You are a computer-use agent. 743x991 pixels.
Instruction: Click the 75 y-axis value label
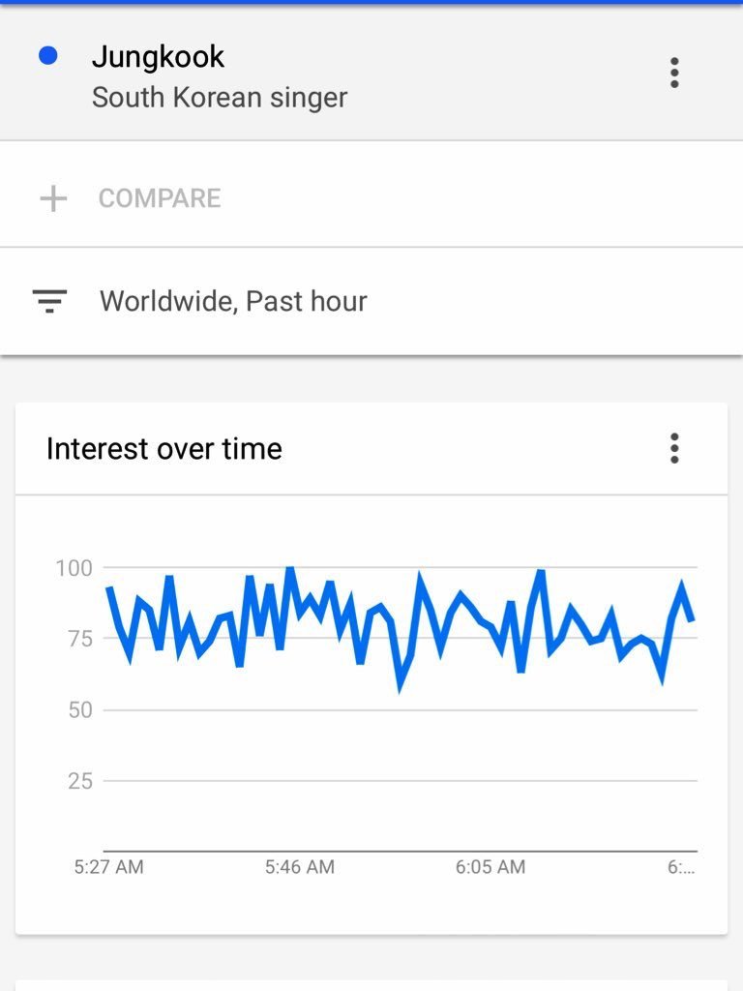[78, 639]
